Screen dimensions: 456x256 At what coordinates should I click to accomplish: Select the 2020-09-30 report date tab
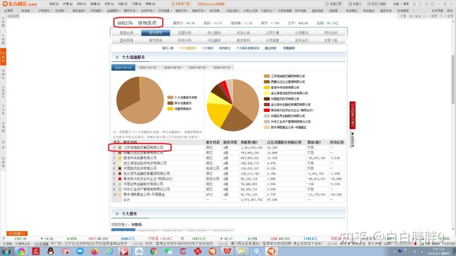[172, 68]
